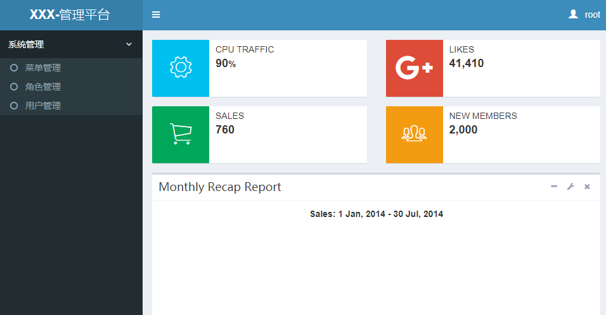Click the NEW MEMBERS label
Screen dimensions: 606x315
tap(483, 116)
